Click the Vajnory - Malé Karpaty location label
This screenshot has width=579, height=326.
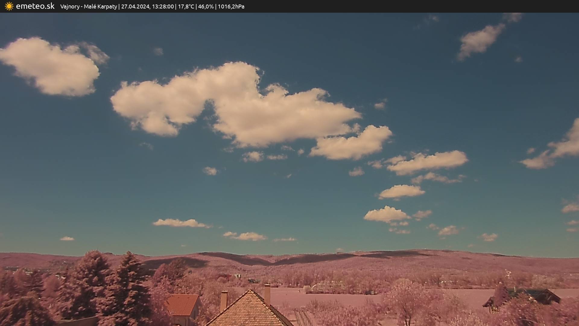(x=88, y=7)
